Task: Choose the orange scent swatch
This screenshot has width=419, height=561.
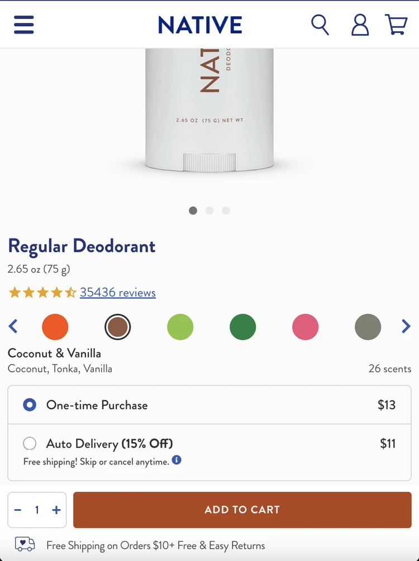Action: pos(55,327)
